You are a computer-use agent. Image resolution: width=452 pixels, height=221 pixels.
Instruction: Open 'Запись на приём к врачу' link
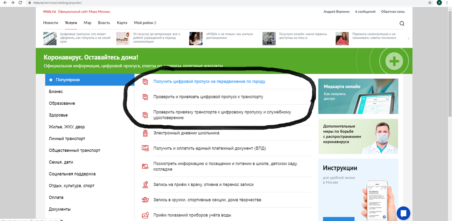(203, 184)
